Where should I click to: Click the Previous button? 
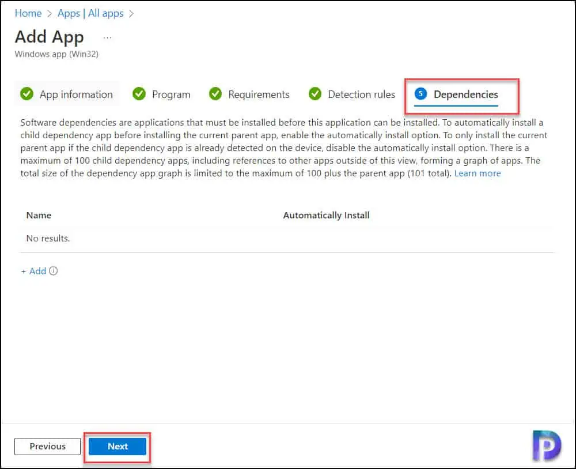[x=47, y=446]
